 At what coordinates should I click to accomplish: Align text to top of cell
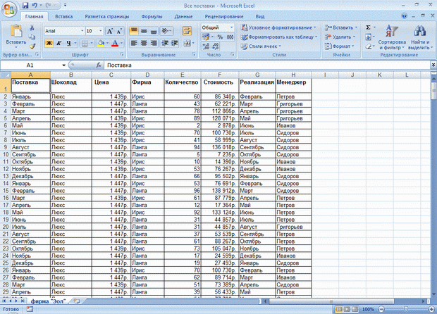pos(134,31)
